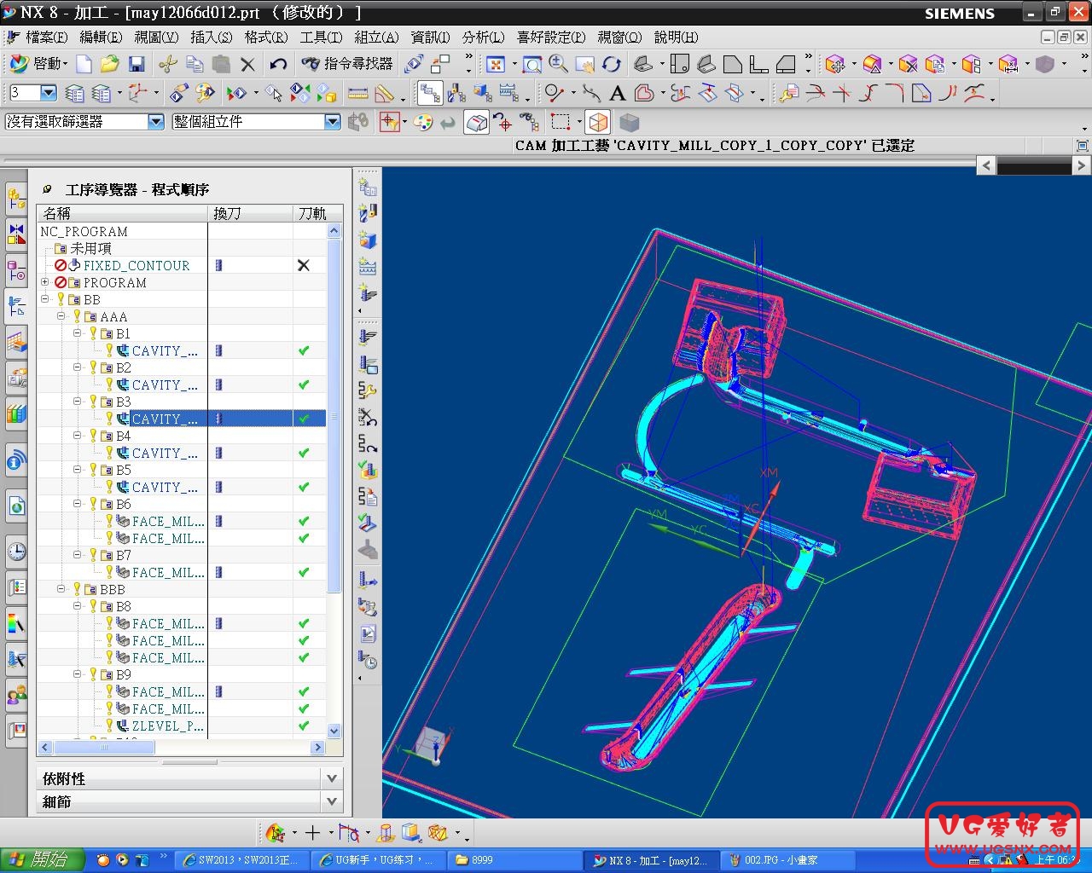This screenshot has height=873, width=1092.
Task: Open the 工具(T) menu
Action: [x=321, y=38]
